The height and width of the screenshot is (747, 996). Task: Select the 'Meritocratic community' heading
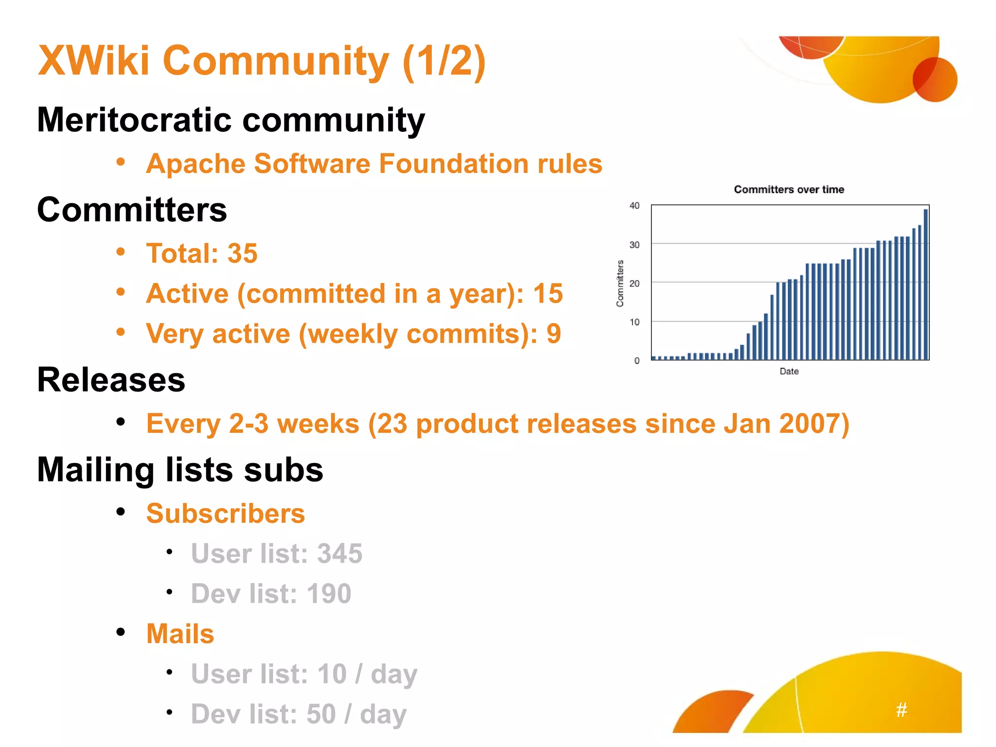[231, 120]
